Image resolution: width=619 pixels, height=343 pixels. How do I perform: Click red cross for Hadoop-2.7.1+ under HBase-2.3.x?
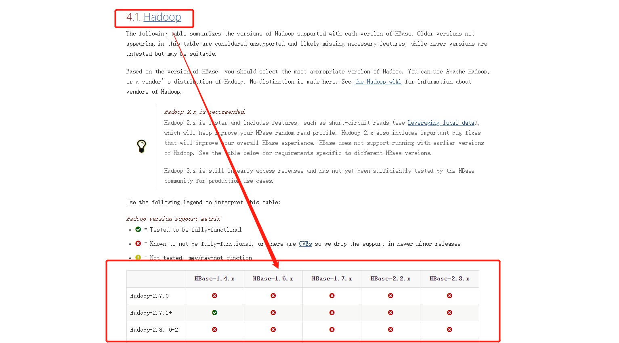pyautogui.click(x=449, y=313)
